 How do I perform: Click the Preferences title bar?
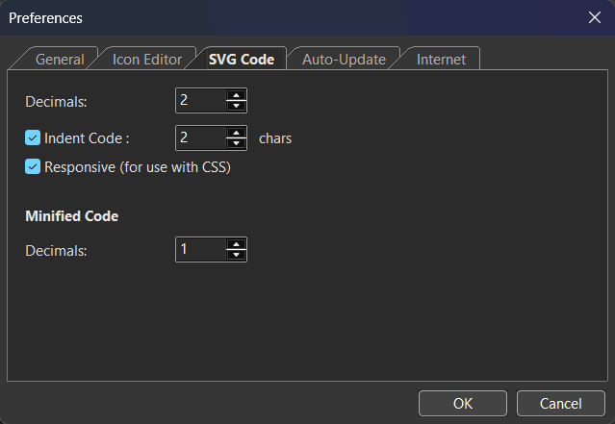(289, 17)
